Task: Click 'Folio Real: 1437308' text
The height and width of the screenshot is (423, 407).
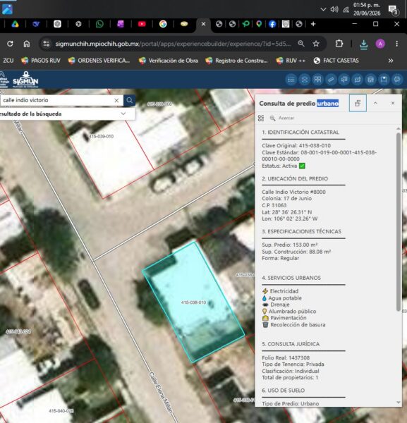Action: click(286, 357)
